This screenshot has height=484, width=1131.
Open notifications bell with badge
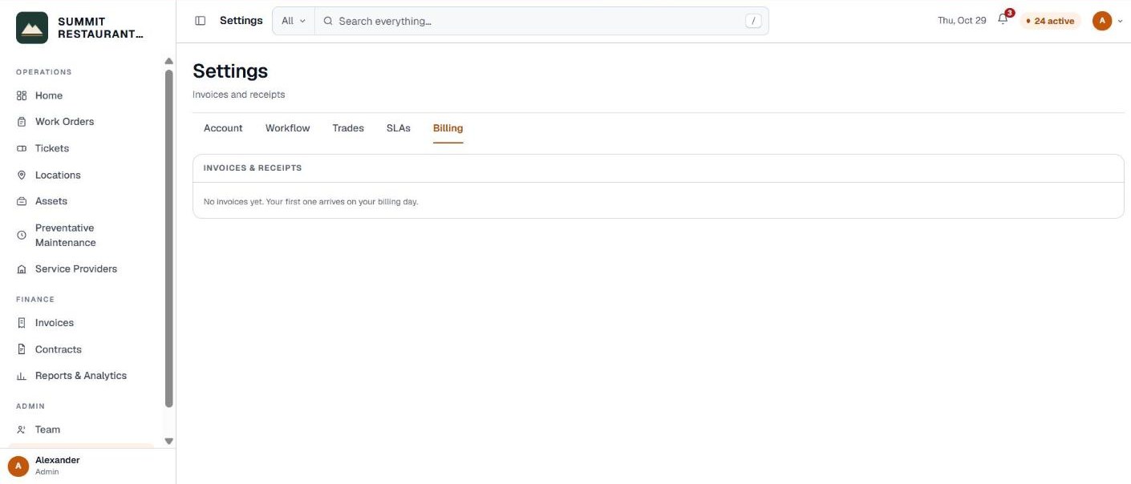(1003, 19)
